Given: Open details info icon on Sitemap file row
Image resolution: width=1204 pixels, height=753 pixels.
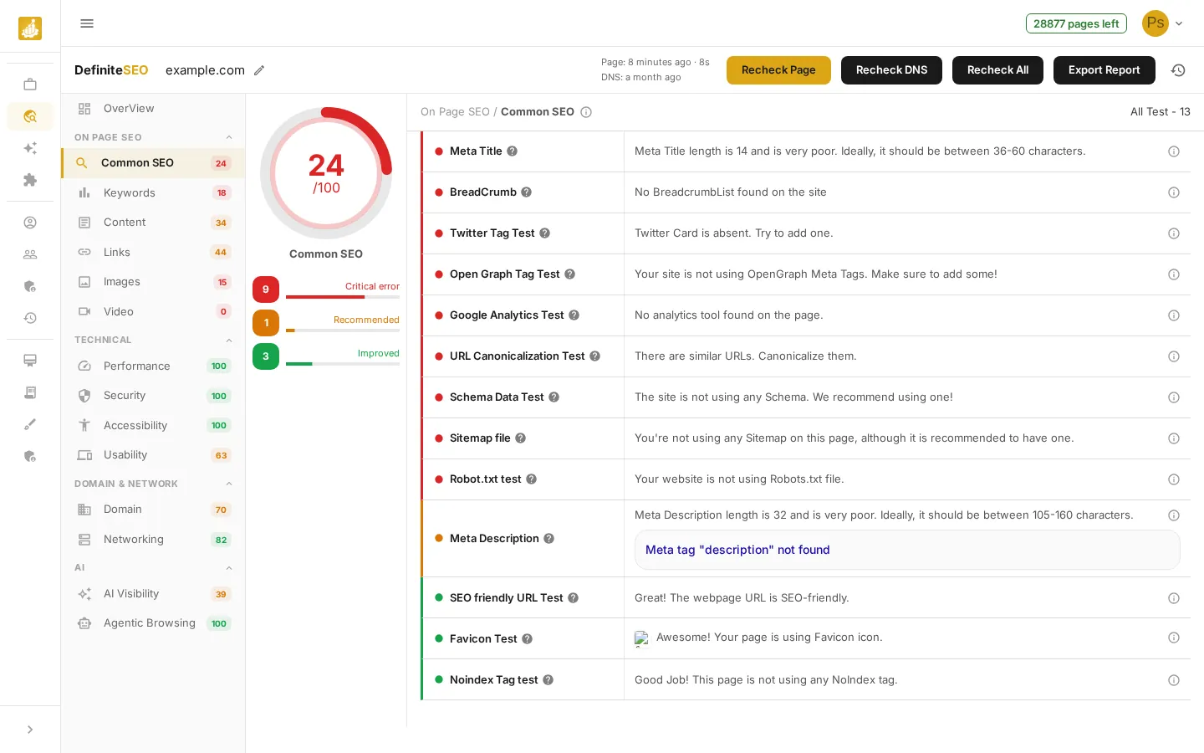Looking at the screenshot, I should [x=1174, y=438].
